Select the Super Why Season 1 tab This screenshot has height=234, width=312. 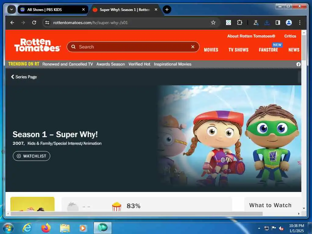click(x=125, y=9)
